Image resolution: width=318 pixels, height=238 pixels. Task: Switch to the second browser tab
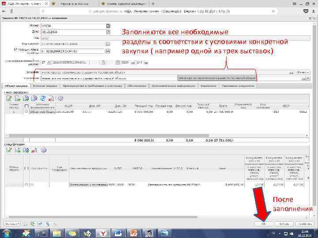point(74,4)
